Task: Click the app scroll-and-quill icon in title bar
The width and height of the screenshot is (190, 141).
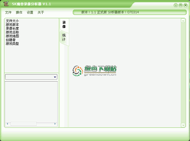Action: [6, 4]
